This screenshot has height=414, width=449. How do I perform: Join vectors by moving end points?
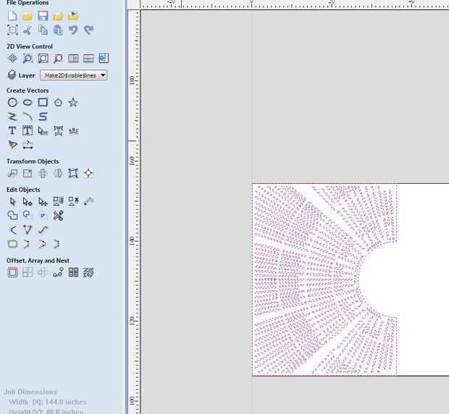coord(58,244)
